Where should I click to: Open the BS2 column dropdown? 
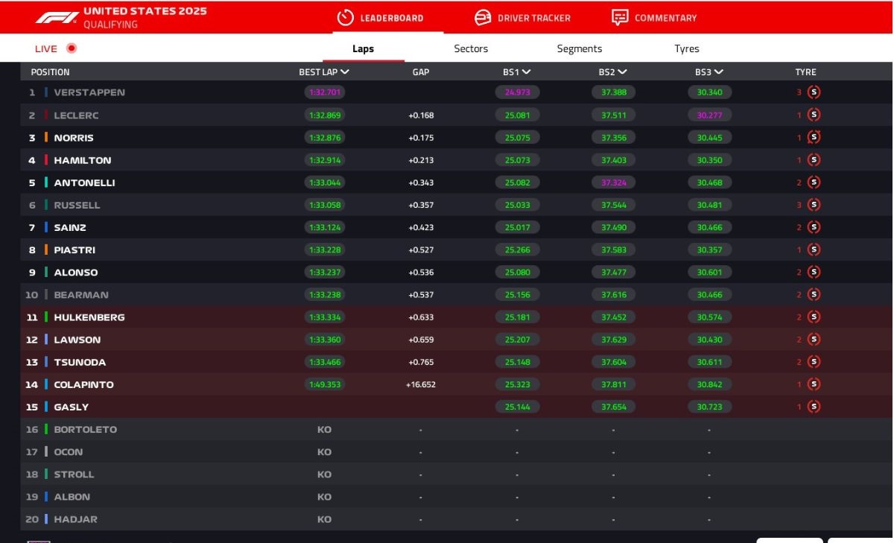tap(623, 72)
